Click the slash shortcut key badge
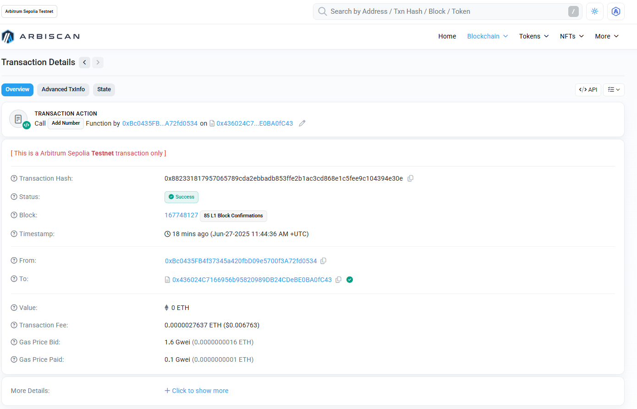Image resolution: width=637 pixels, height=409 pixels. [573, 11]
